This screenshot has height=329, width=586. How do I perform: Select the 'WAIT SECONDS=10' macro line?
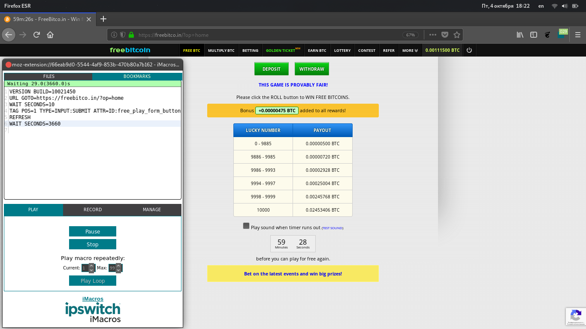(32, 104)
